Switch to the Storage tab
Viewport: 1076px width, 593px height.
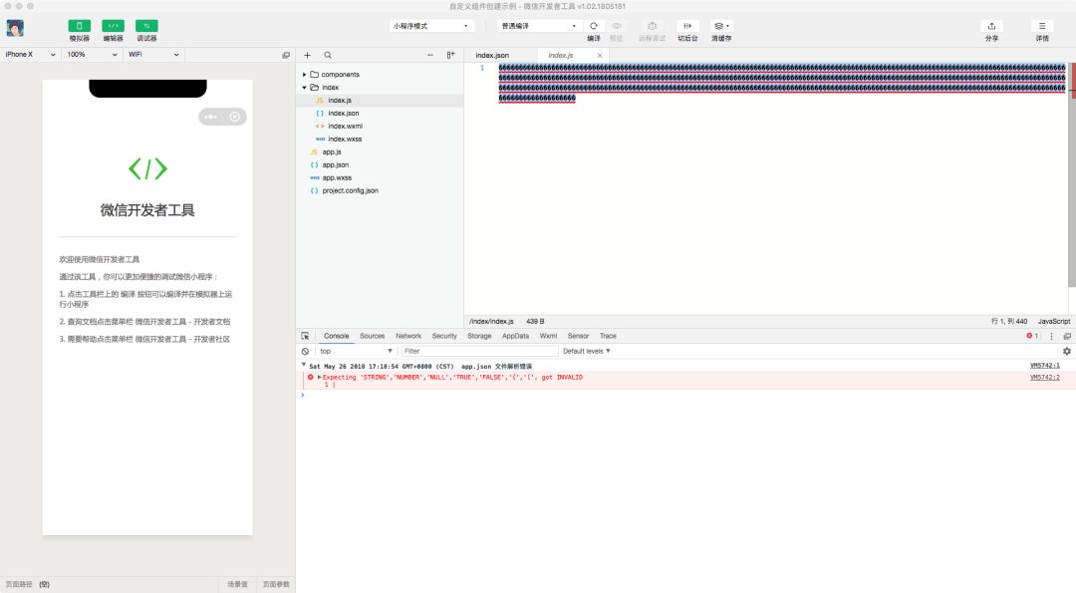pos(479,336)
